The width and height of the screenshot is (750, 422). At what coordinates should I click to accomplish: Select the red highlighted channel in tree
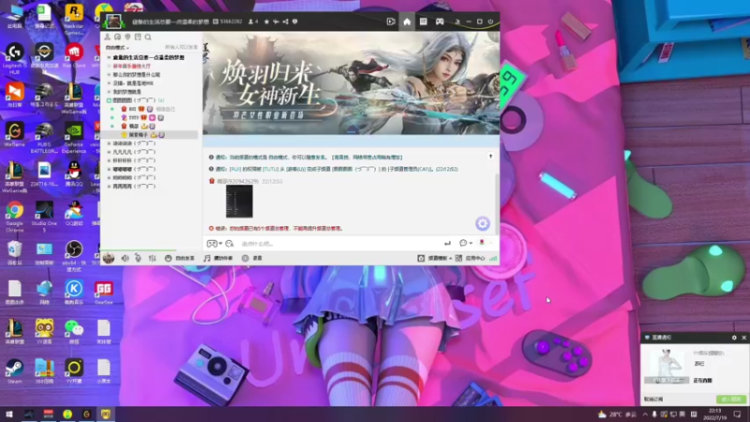coord(131,66)
